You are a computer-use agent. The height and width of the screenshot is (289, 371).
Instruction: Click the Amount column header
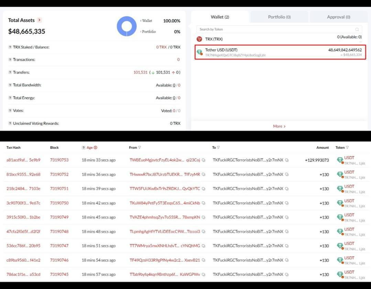[x=323, y=147]
